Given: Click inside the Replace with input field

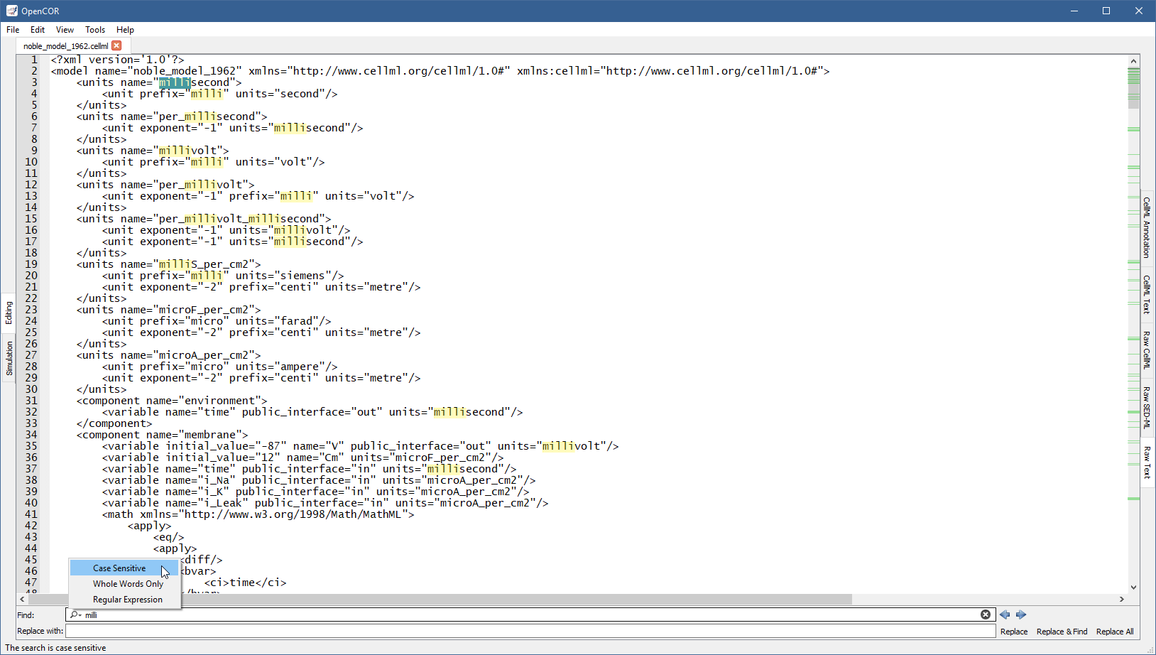Looking at the screenshot, I should [530, 631].
